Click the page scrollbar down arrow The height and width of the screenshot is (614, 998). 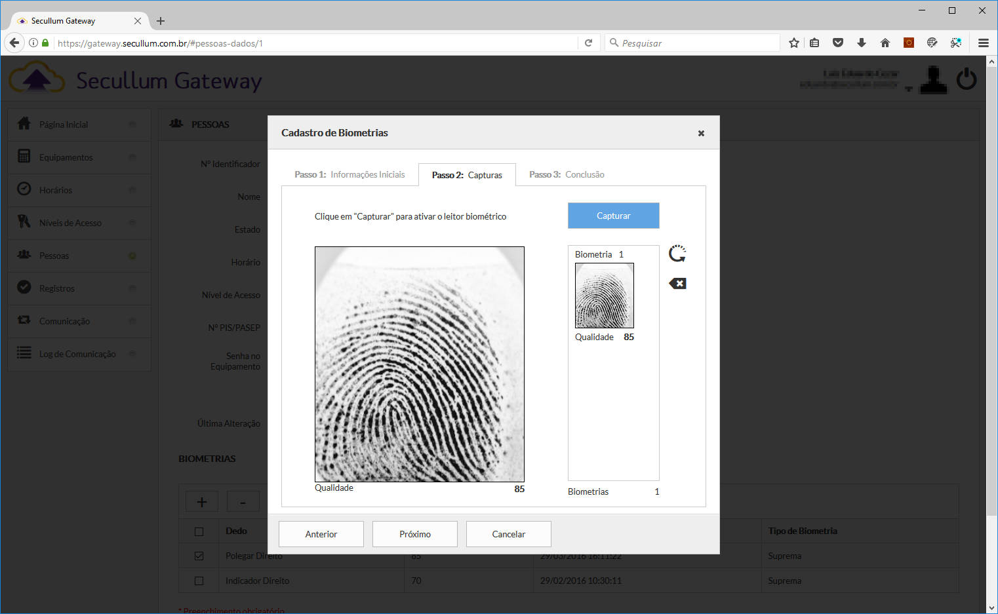pyautogui.click(x=991, y=607)
